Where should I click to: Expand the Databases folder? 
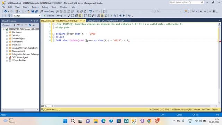point(7,32)
